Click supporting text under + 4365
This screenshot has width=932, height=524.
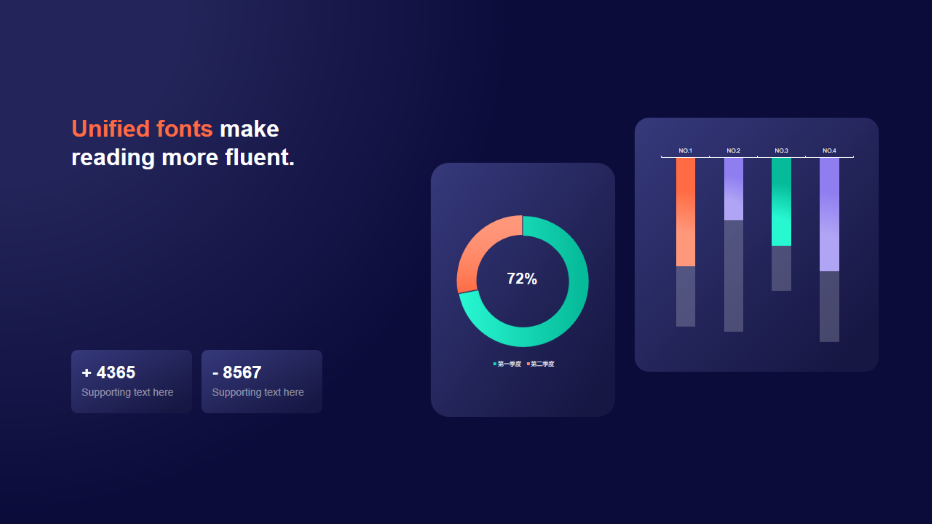click(127, 392)
